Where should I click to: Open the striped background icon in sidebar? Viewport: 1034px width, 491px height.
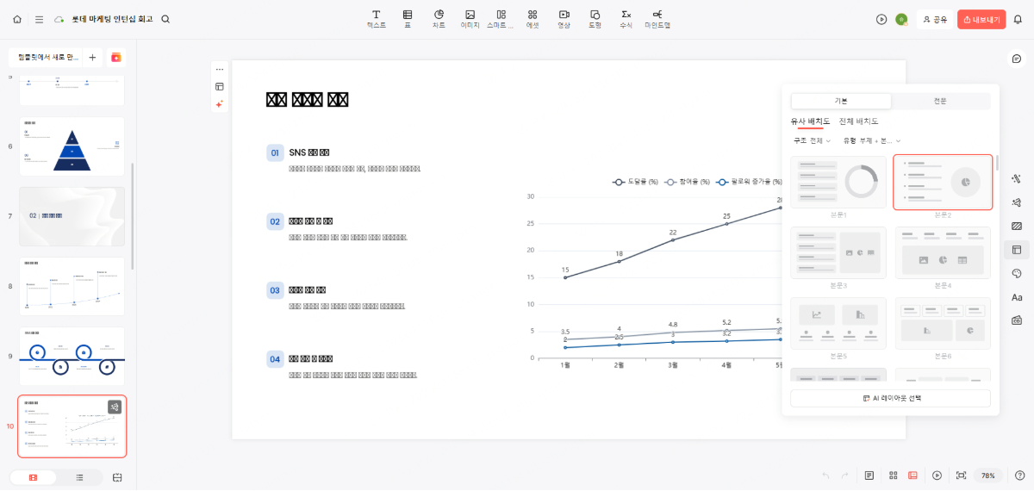[x=1017, y=227]
